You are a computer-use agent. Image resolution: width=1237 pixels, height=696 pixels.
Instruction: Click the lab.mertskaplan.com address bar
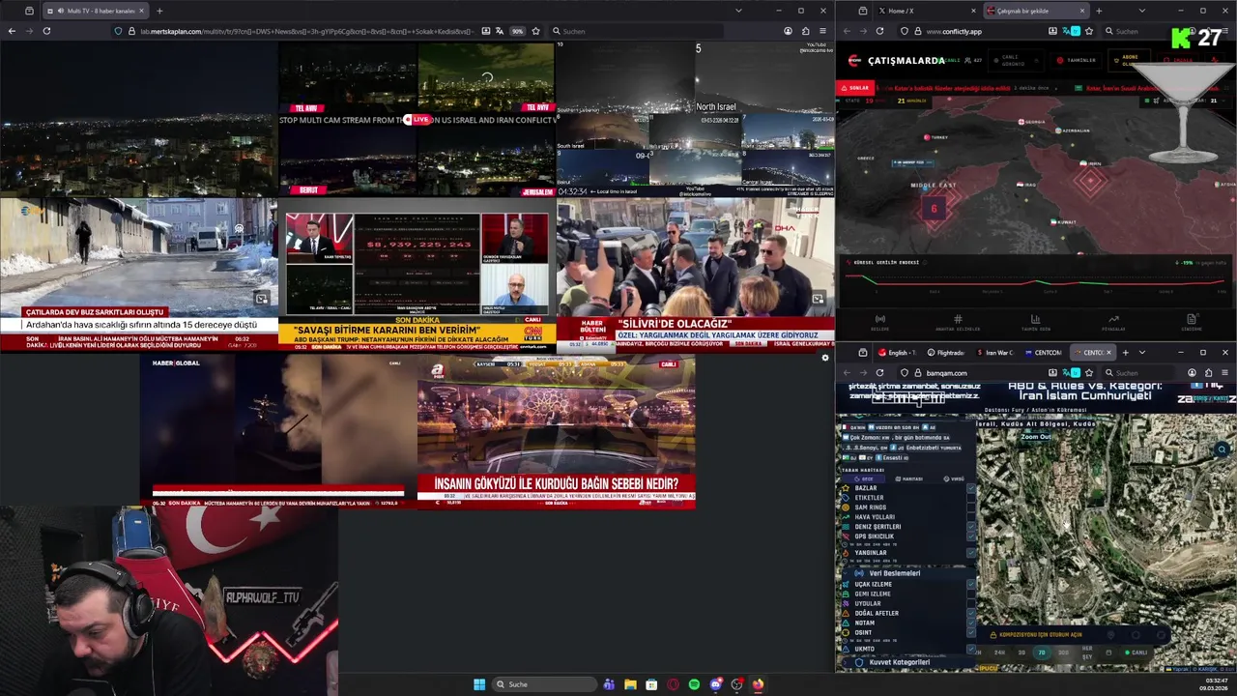[306, 31]
